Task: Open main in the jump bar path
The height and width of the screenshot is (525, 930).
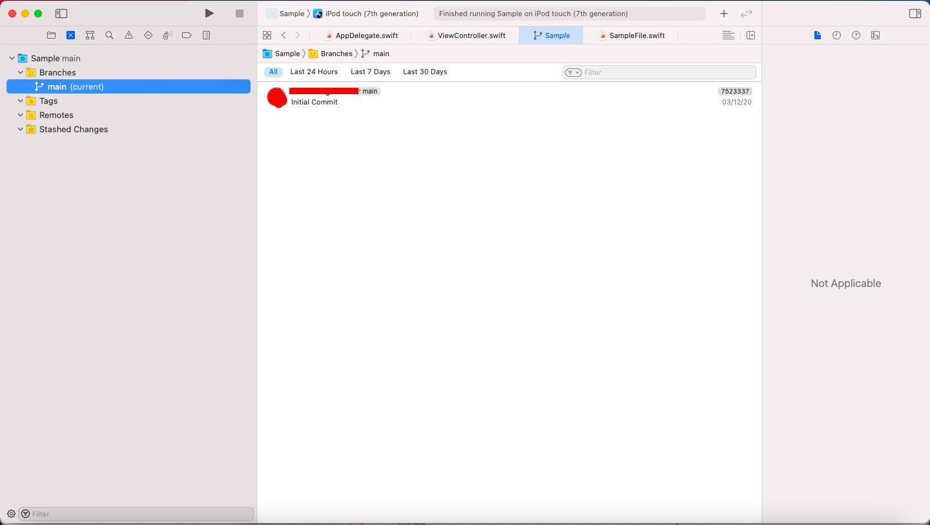Action: click(x=375, y=54)
